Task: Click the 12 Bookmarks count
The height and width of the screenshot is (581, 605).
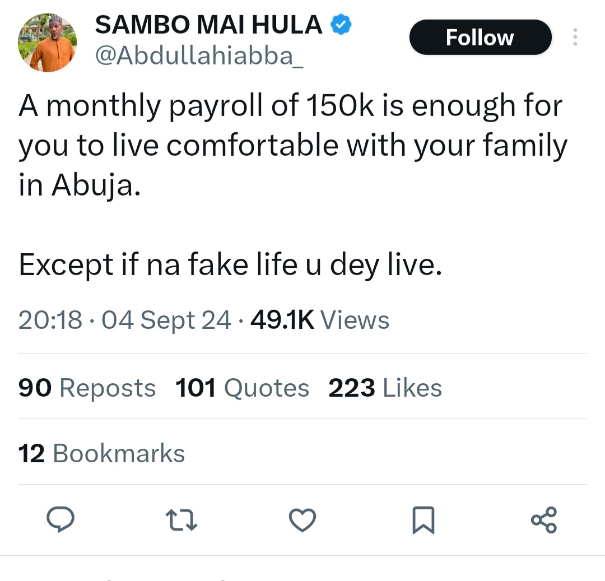Action: pyautogui.click(x=101, y=453)
